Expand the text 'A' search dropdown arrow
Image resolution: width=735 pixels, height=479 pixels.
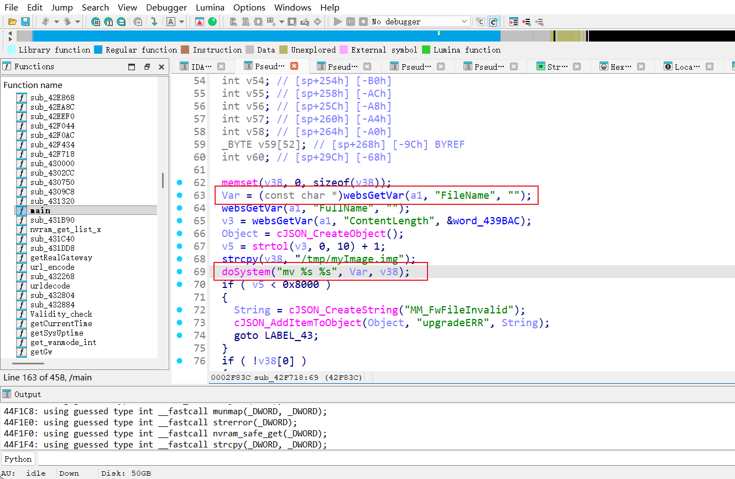(181, 22)
